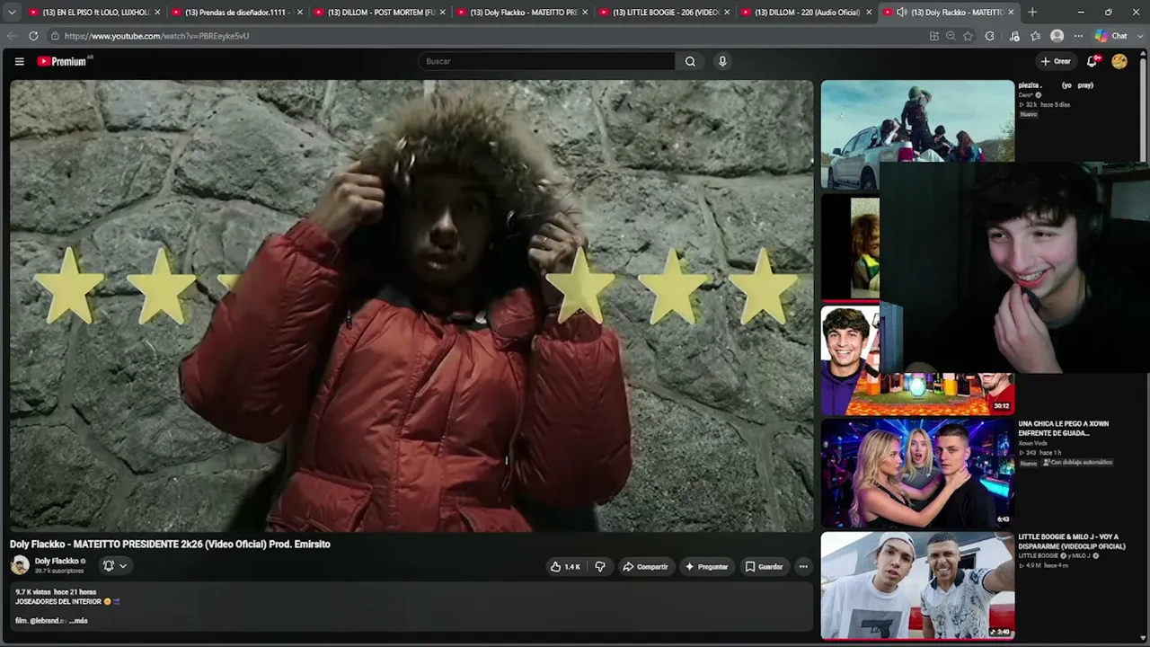Like the video with thumbs up
The width and height of the screenshot is (1150, 647).
coord(565,567)
